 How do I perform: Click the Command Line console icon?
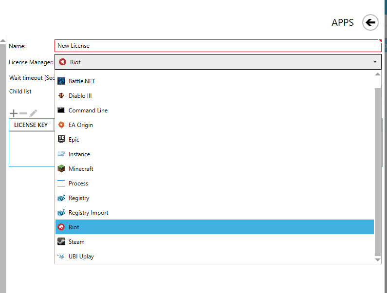pyautogui.click(x=61, y=110)
